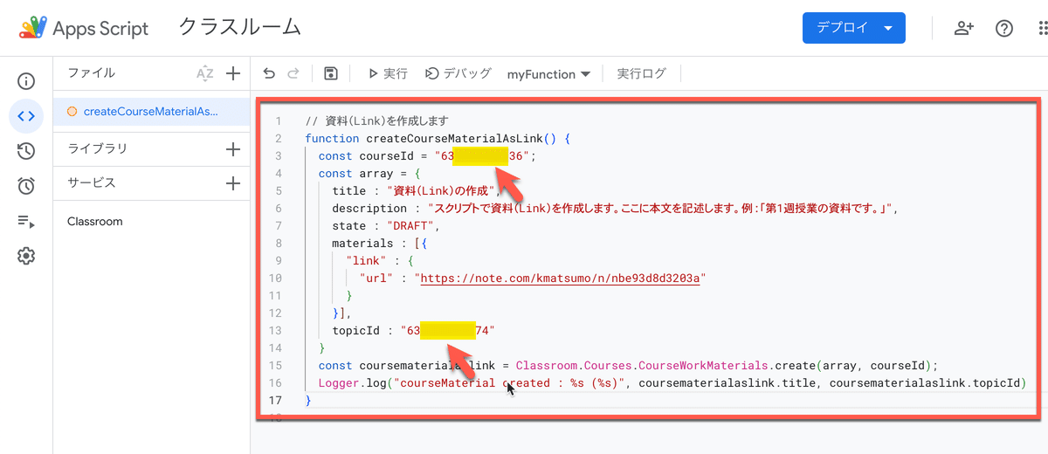Click the courseId string on line 3

tap(484, 155)
